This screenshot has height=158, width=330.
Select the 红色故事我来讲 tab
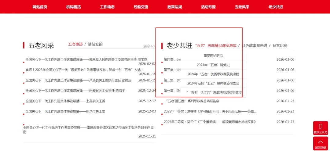click(255, 45)
